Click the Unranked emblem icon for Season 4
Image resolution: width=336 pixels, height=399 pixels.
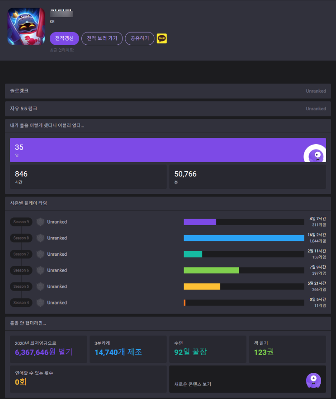pyautogui.click(x=40, y=303)
